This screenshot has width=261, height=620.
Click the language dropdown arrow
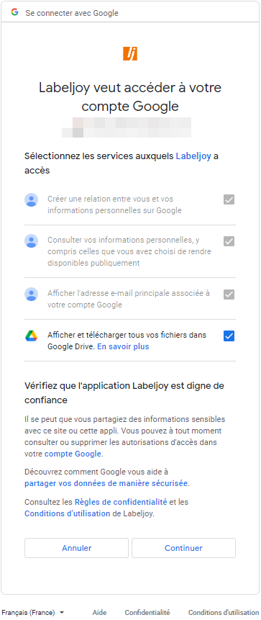coord(62,613)
